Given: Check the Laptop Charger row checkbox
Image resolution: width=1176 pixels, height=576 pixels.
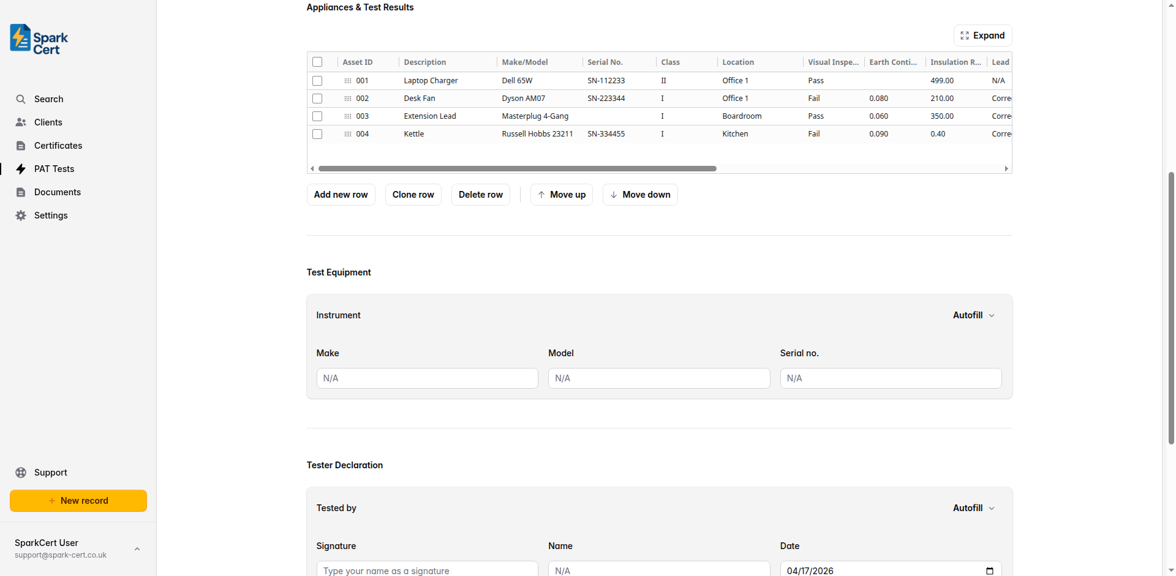Looking at the screenshot, I should point(317,81).
